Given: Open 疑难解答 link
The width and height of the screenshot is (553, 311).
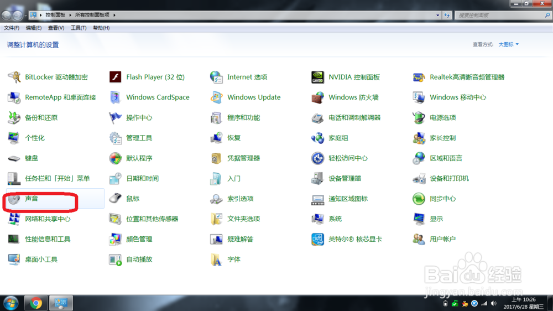Looking at the screenshot, I should click(x=240, y=239).
